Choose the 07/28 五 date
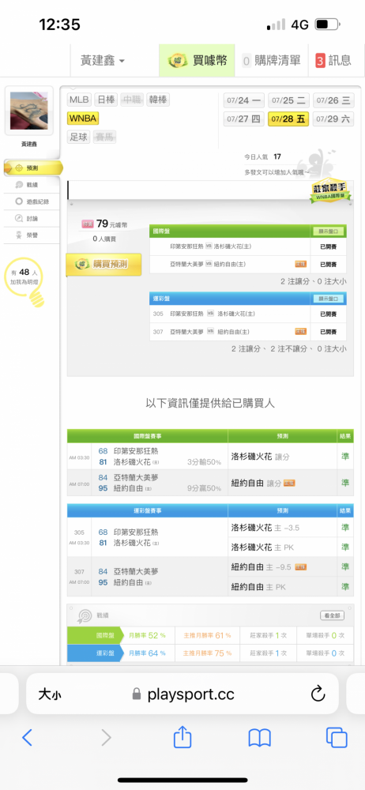This screenshot has width=365, height=790. tap(288, 119)
